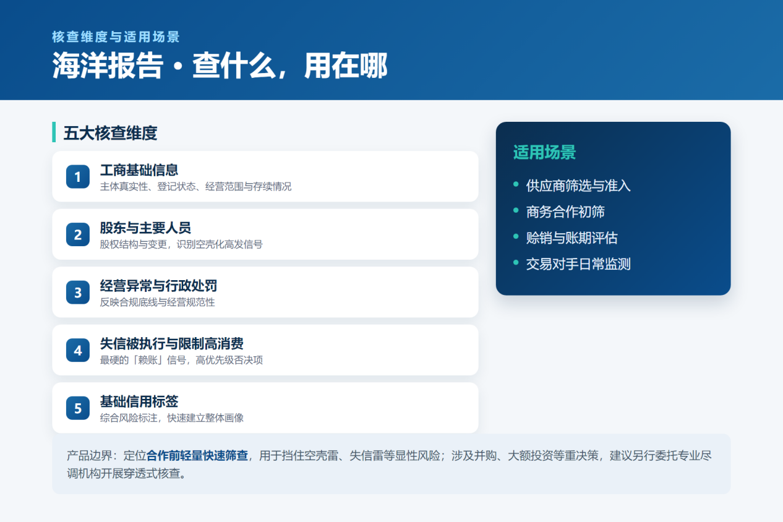The image size is (783, 522).
Task: Click the "适用场景" panel heading
Action: [x=544, y=152]
